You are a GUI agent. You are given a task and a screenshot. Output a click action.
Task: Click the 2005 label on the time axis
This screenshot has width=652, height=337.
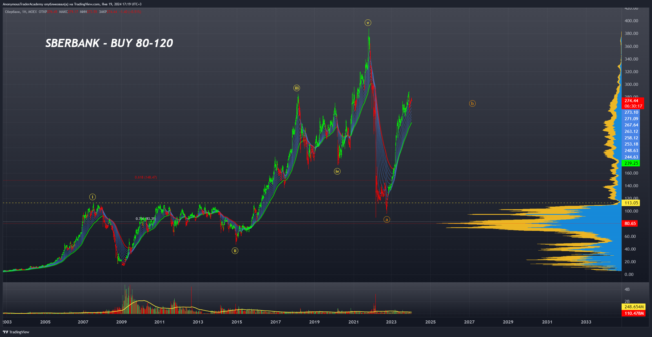pyautogui.click(x=45, y=322)
